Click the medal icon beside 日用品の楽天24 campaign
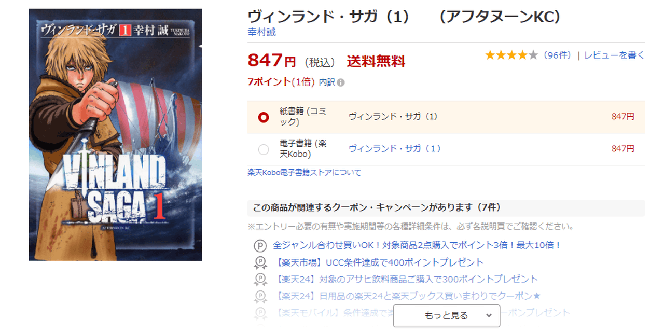Image resolution: width=664 pixels, height=334 pixels. [259, 296]
